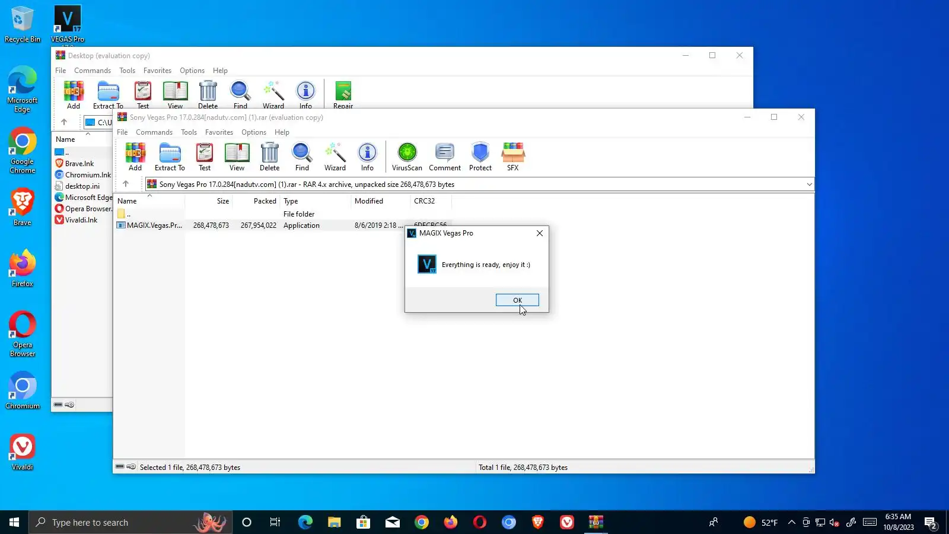This screenshot has width=949, height=534.
Task: Click the Add icon in the Desktop WinRAR window
Action: coord(74,95)
